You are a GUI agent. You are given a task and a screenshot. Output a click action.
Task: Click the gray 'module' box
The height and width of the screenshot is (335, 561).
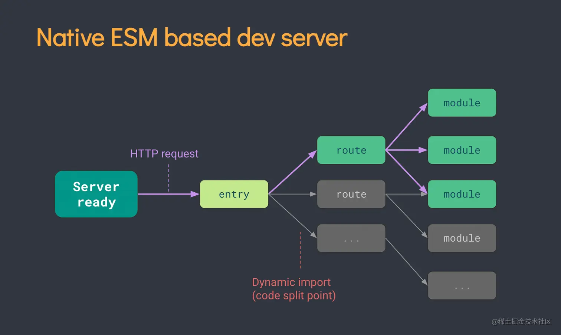pyautogui.click(x=462, y=238)
